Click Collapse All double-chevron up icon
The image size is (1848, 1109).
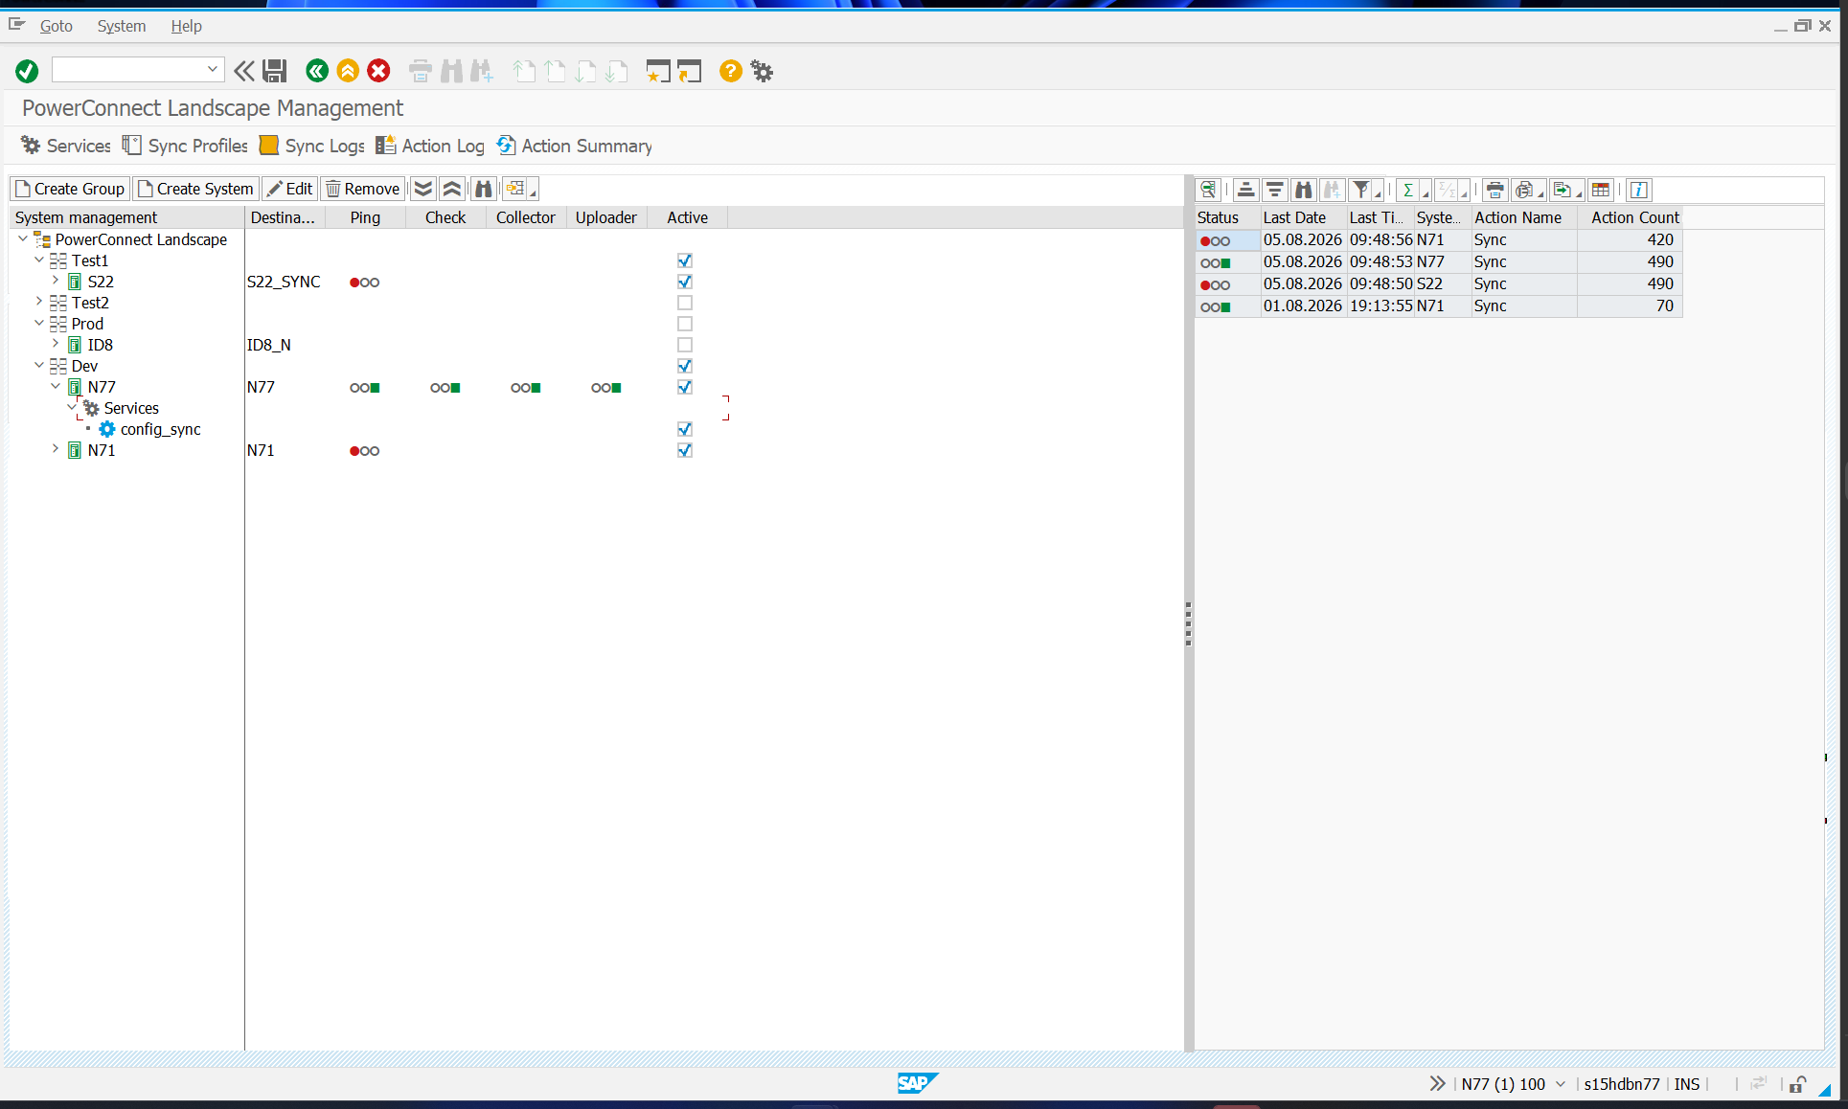coord(452,189)
